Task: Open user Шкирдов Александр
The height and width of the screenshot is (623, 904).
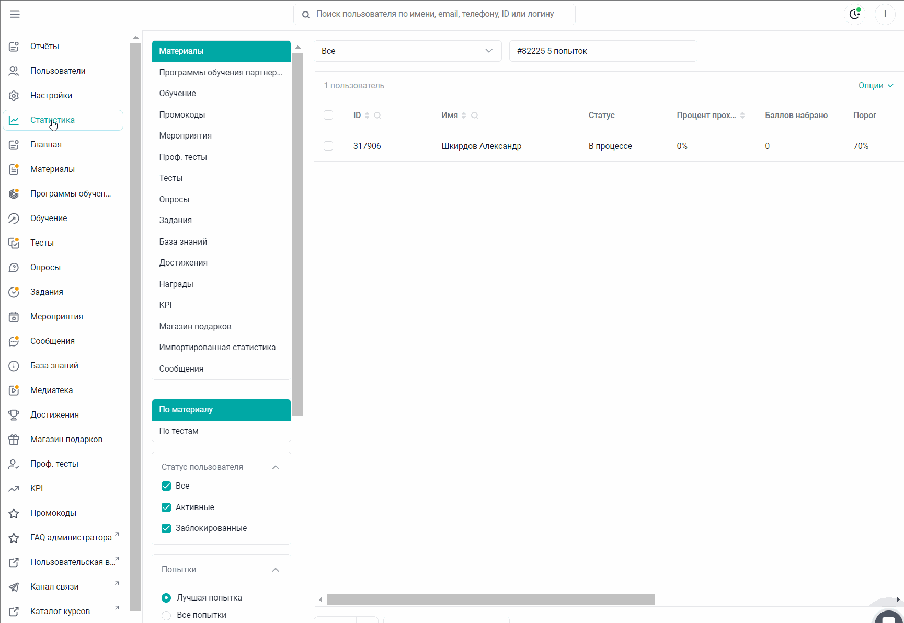Action: (x=481, y=146)
